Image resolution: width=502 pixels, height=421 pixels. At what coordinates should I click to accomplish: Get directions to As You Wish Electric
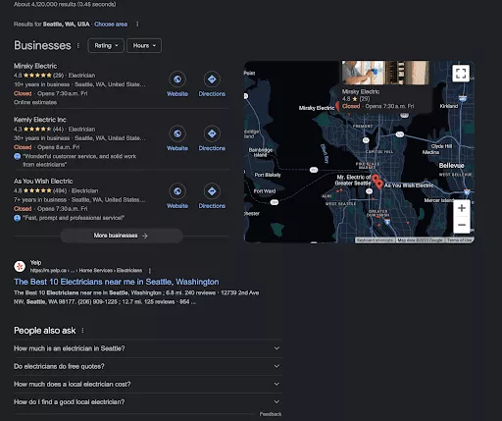click(212, 191)
